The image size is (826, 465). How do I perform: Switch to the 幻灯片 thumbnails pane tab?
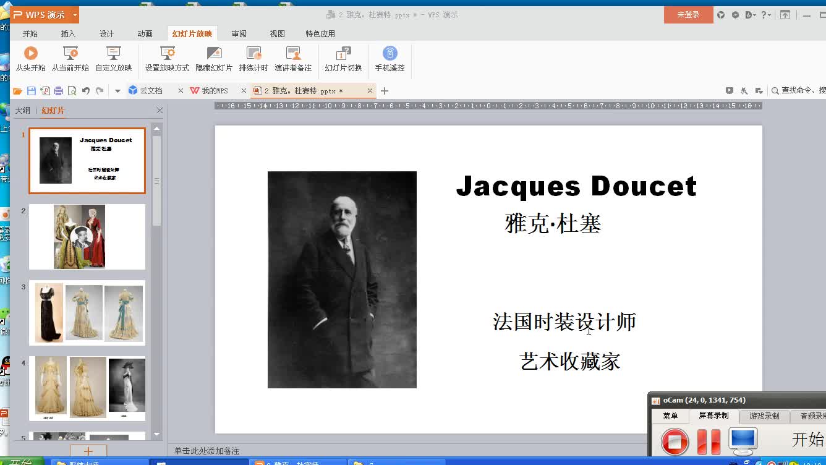pos(53,110)
